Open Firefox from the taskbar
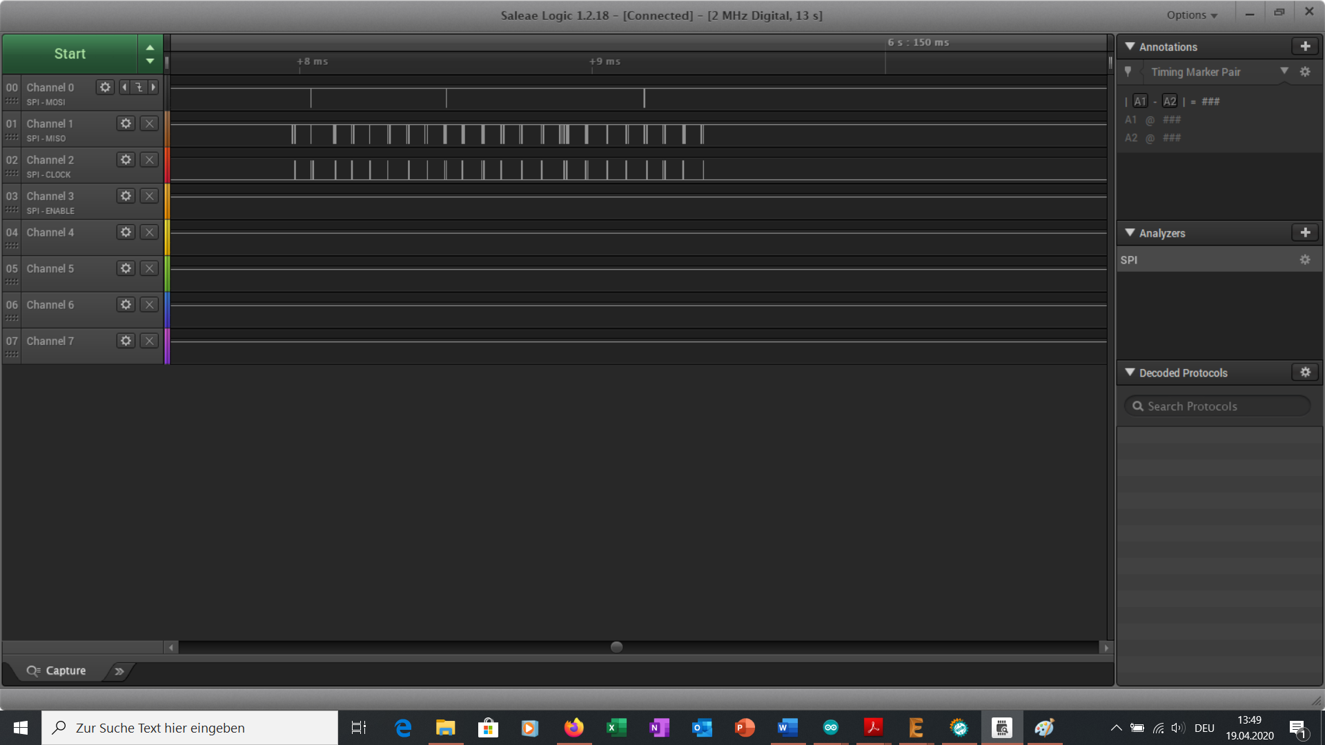This screenshot has height=745, width=1325. [573, 728]
